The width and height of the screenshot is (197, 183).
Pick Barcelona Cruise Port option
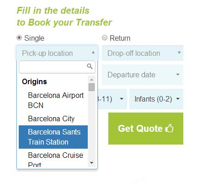[53, 159]
